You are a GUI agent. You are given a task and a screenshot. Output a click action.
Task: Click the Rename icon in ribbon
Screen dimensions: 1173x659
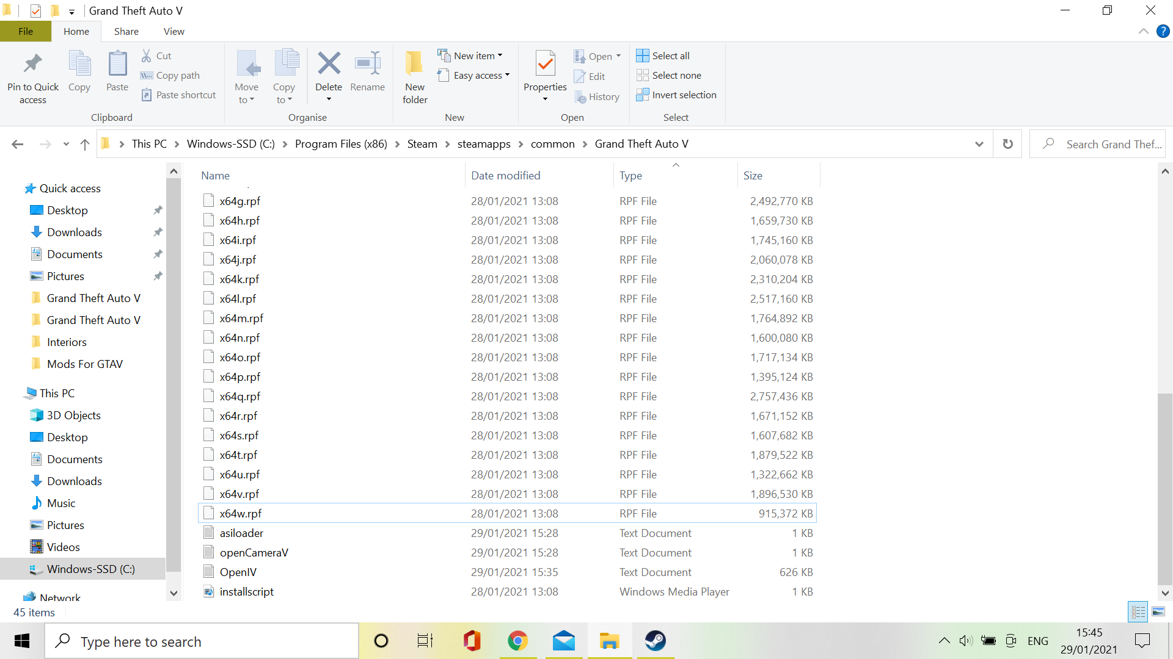[367, 64]
